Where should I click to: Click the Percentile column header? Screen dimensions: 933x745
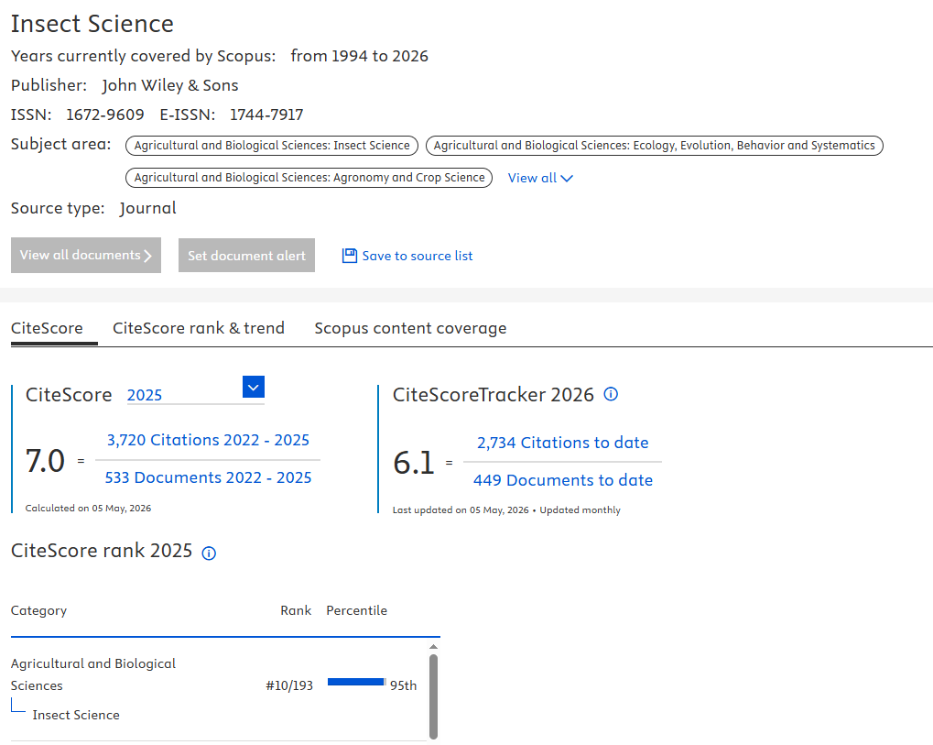click(356, 610)
